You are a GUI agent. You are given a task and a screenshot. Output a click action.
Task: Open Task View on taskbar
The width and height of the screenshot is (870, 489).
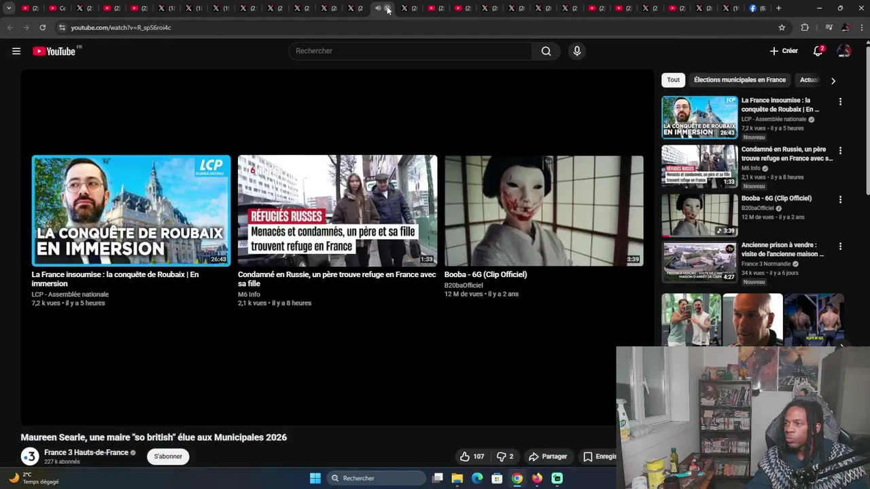point(438,478)
